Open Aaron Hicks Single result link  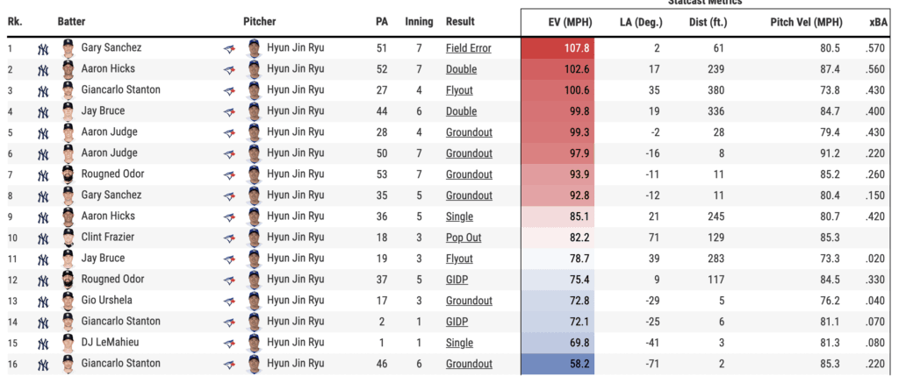click(x=459, y=216)
